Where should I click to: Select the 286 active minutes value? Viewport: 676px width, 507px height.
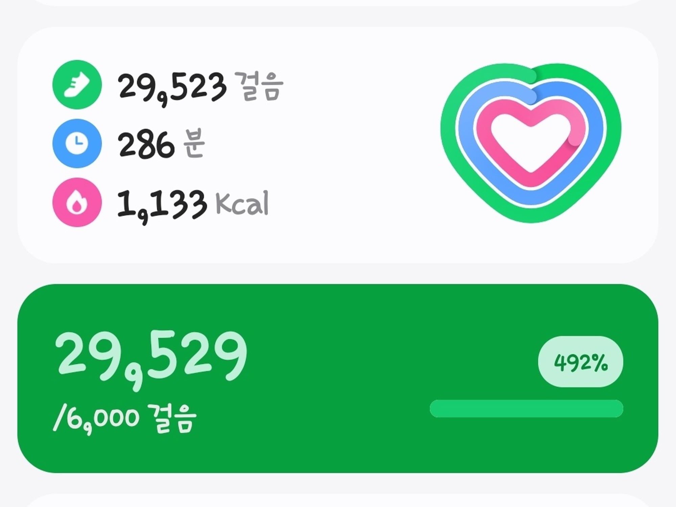(146, 145)
